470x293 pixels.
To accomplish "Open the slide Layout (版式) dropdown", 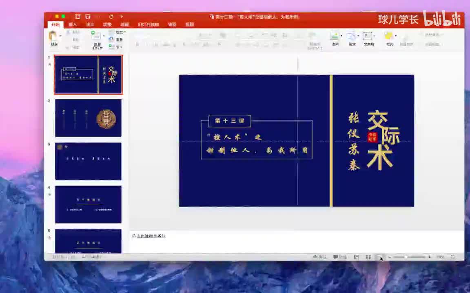I will click(x=117, y=32).
